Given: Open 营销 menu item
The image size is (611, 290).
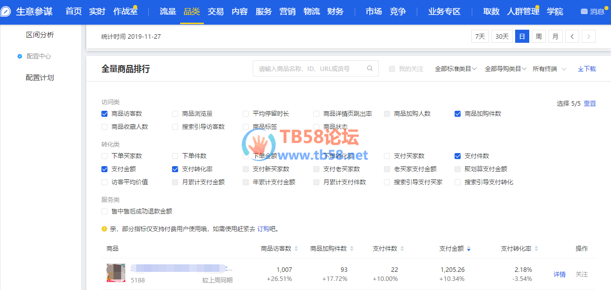Looking at the screenshot, I should click(288, 12).
